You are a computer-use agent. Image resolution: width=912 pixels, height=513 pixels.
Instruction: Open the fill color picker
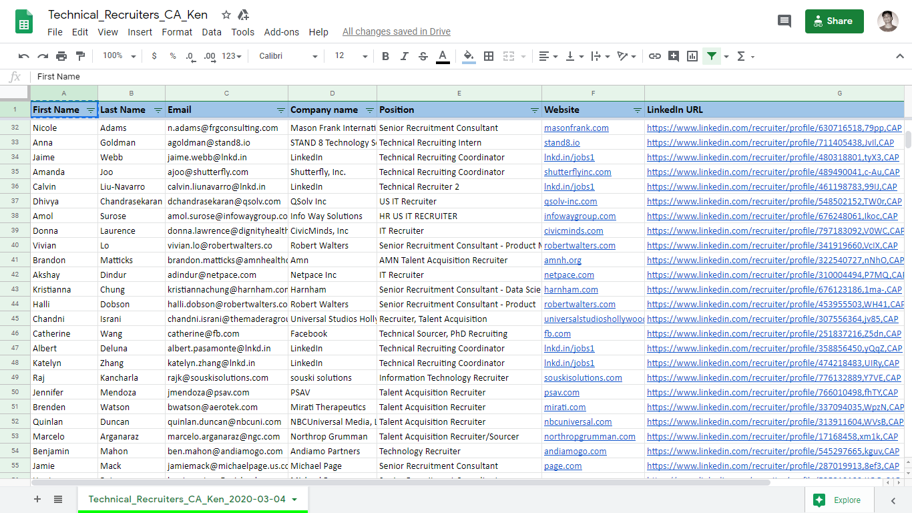[469, 56]
